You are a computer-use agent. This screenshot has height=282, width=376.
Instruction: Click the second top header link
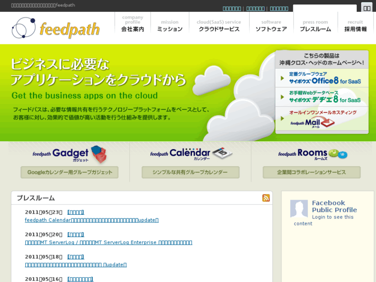click(x=255, y=9)
